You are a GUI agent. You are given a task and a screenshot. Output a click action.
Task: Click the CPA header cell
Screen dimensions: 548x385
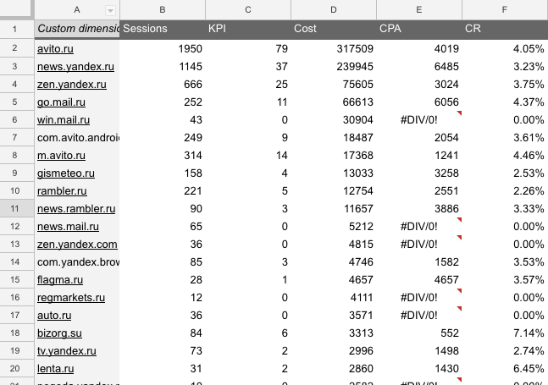(x=418, y=29)
